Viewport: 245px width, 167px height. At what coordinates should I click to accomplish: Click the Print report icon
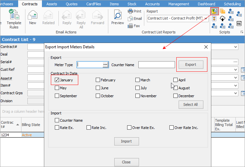coord(135,11)
